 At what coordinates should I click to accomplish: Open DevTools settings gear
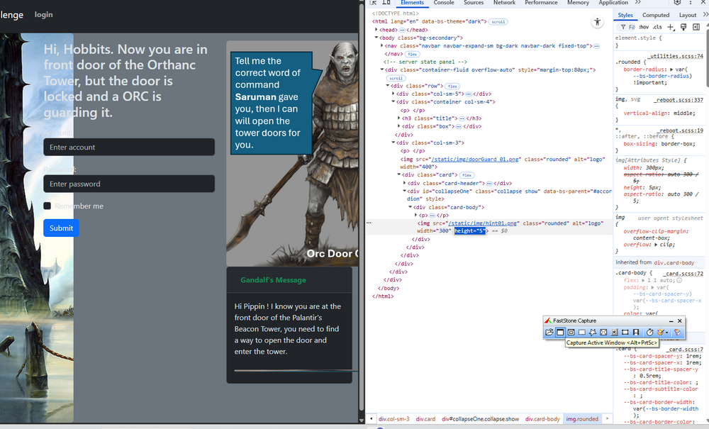tap(677, 3)
